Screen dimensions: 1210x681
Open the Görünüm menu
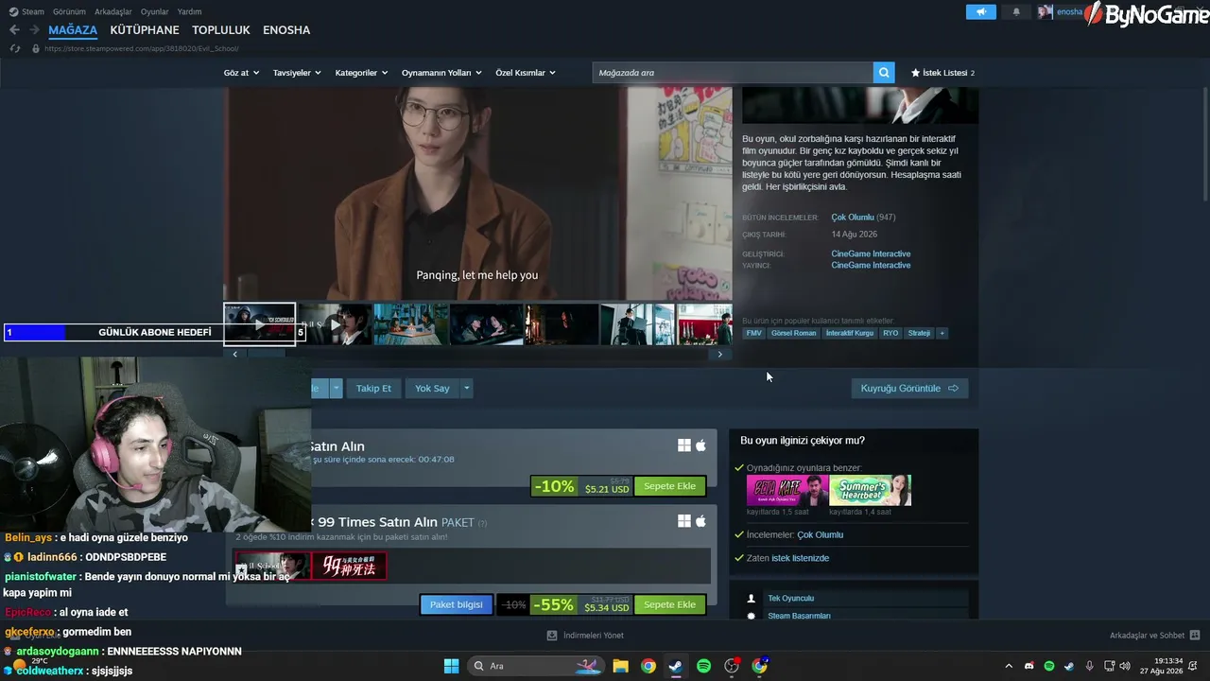coord(69,11)
